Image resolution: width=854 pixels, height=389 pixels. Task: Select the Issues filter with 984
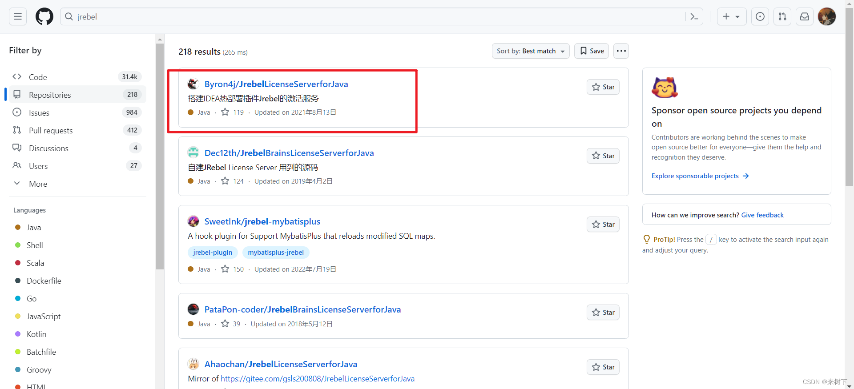click(77, 112)
